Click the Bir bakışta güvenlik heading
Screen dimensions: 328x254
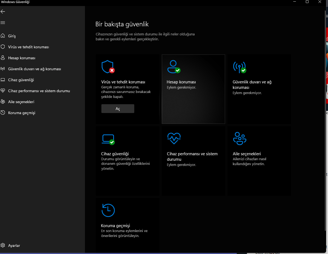click(122, 24)
